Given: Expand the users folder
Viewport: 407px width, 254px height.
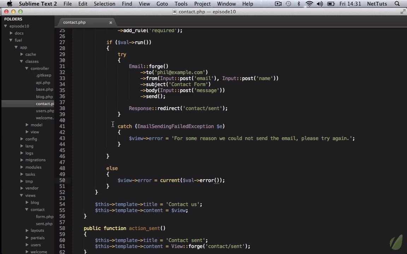Looking at the screenshot, I should click(27, 245).
